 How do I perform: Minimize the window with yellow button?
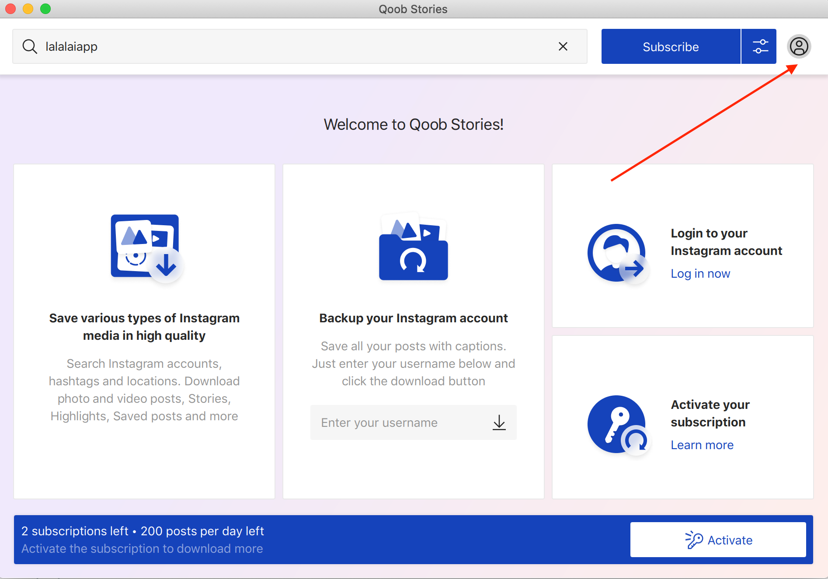(28, 9)
